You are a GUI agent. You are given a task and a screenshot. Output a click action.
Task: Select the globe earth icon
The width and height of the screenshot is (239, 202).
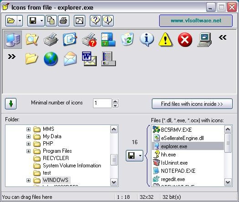tap(51, 59)
